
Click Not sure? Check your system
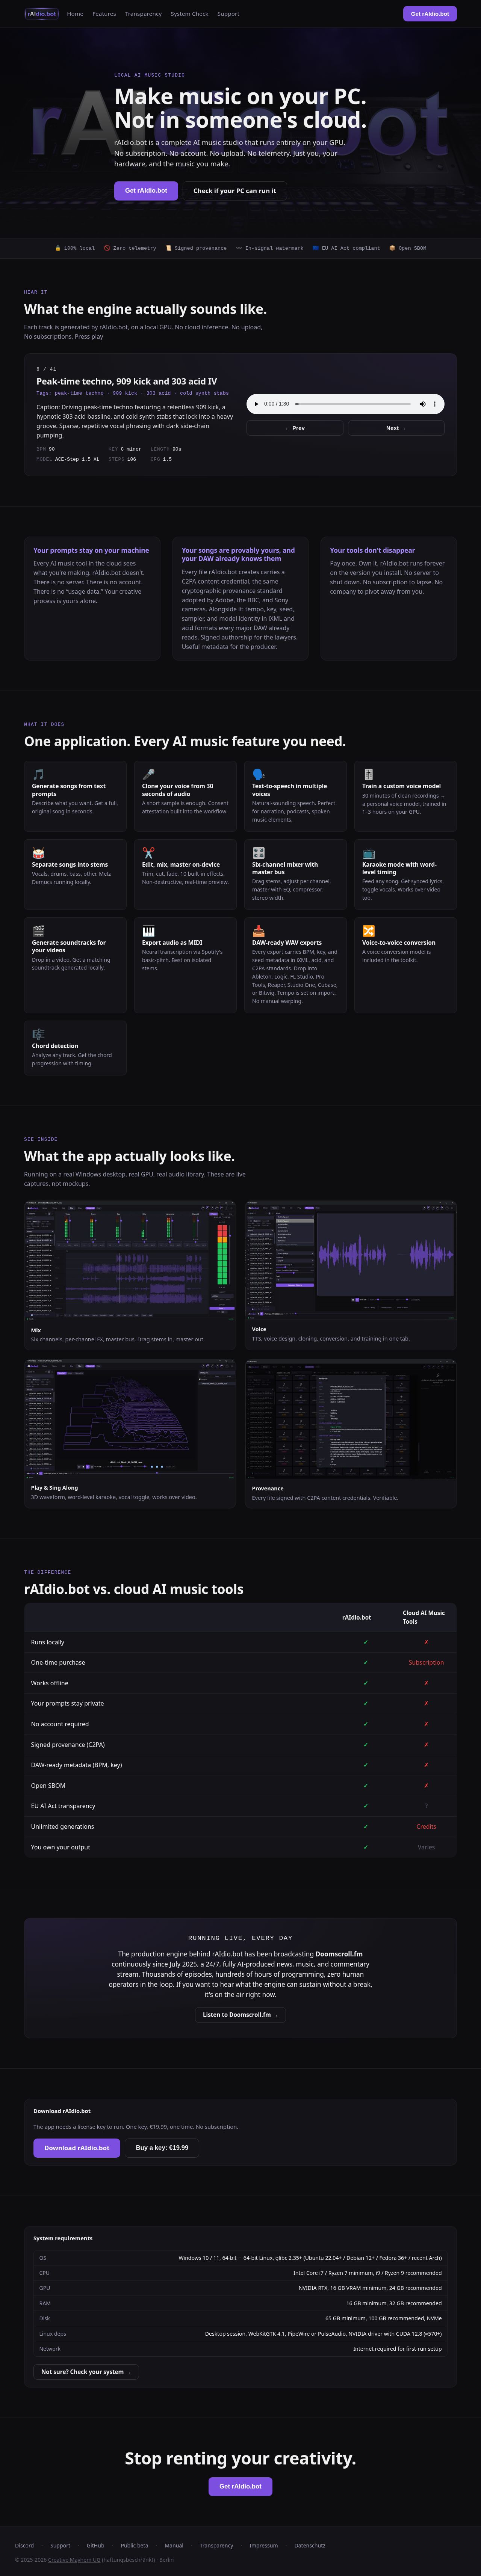coord(86,2372)
